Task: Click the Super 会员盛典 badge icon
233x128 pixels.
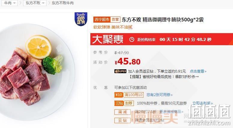Action: point(81,19)
